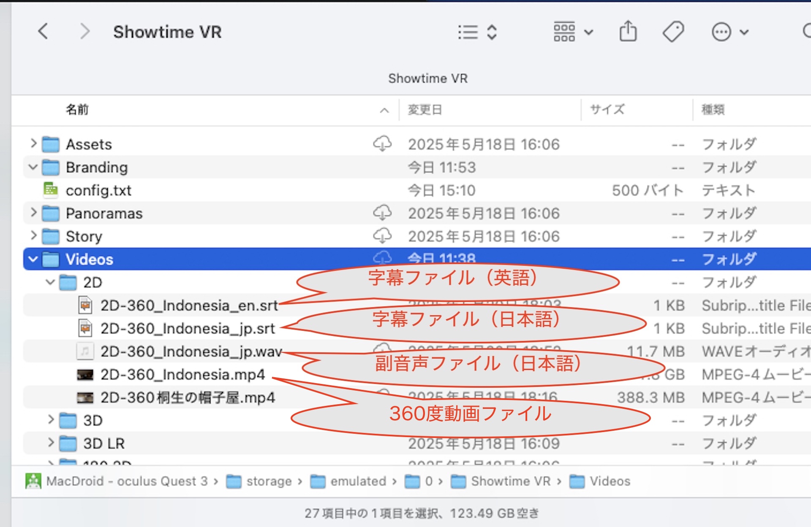The image size is (811, 527).
Task: Select the Story folder icon
Action: [x=51, y=236]
